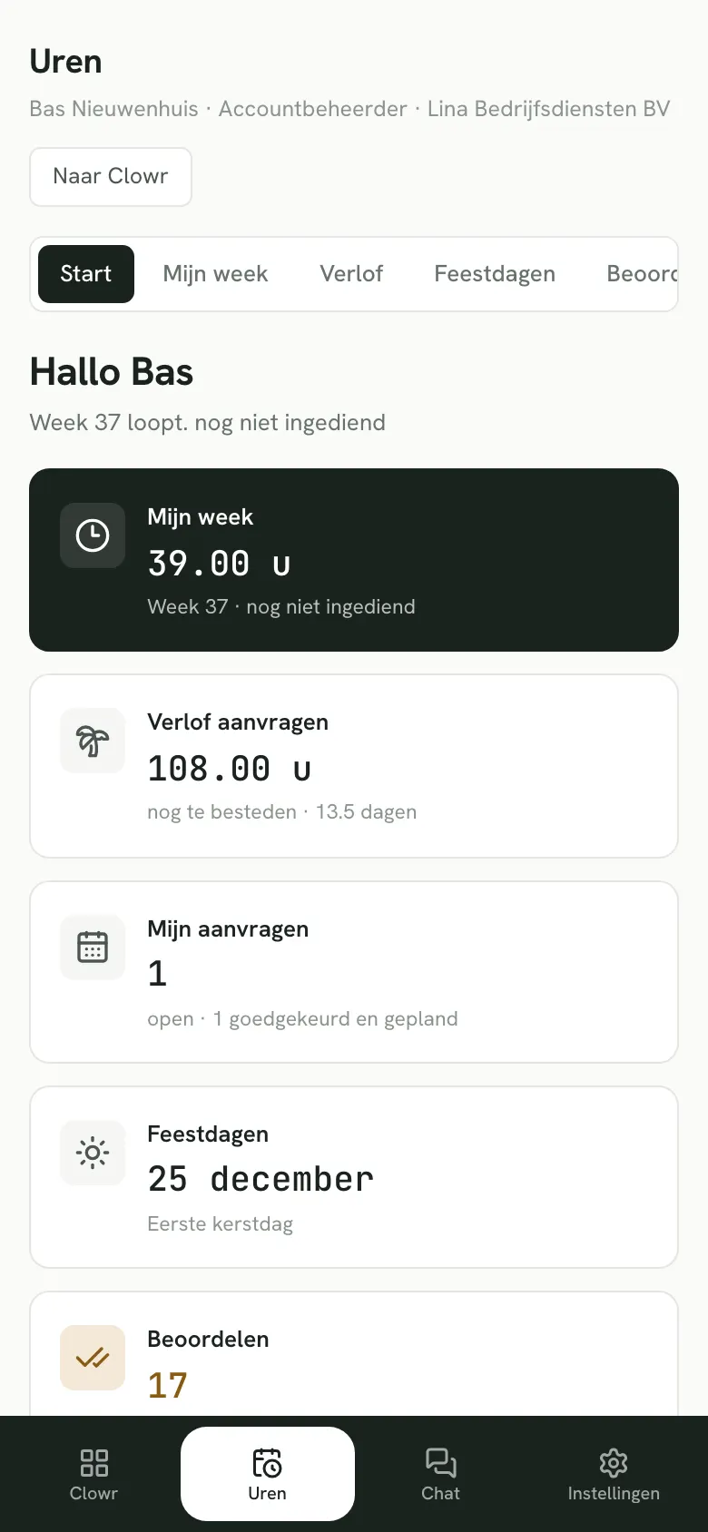
Task: Open Mijn aanvragen card showing 1 open
Action: [354, 972]
